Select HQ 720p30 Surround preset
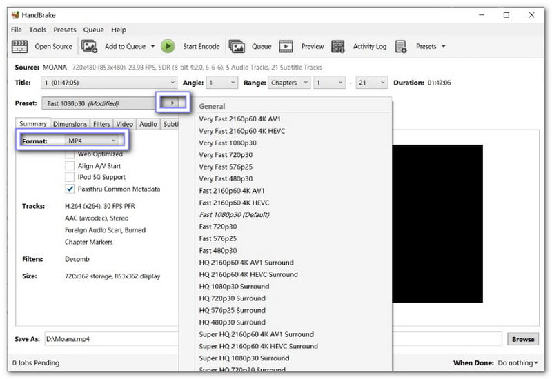552x379 pixels. pyautogui.click(x=232, y=298)
